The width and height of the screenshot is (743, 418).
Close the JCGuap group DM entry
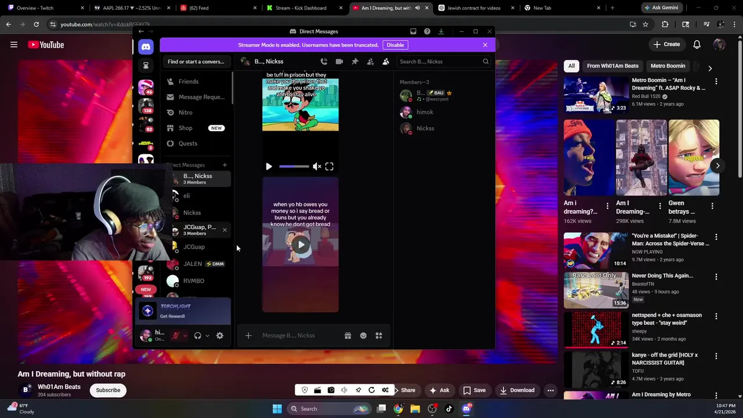tap(225, 230)
